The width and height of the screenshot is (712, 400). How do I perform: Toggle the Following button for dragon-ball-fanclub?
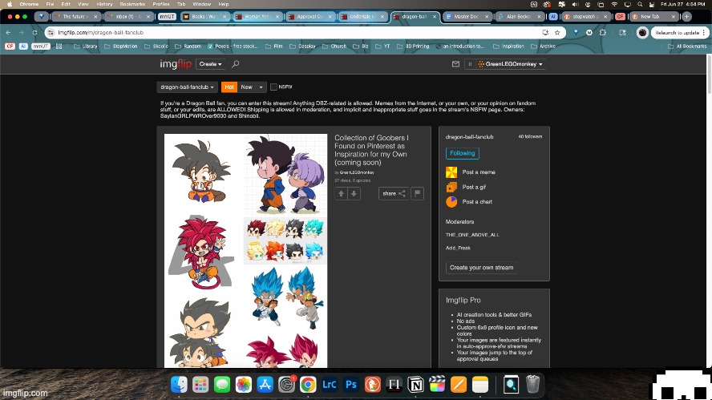coord(463,153)
